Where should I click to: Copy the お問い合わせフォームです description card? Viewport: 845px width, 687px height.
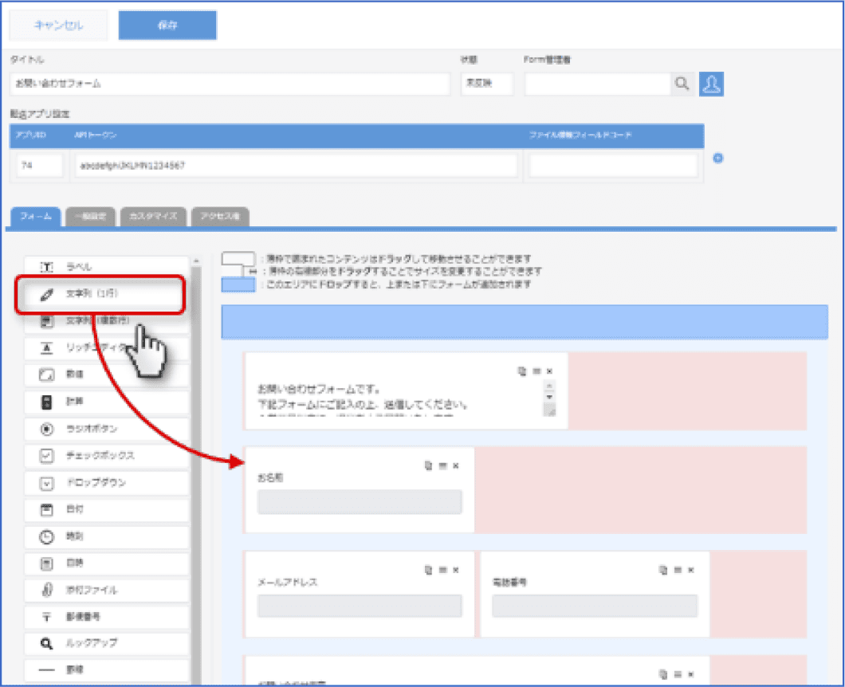tap(521, 371)
